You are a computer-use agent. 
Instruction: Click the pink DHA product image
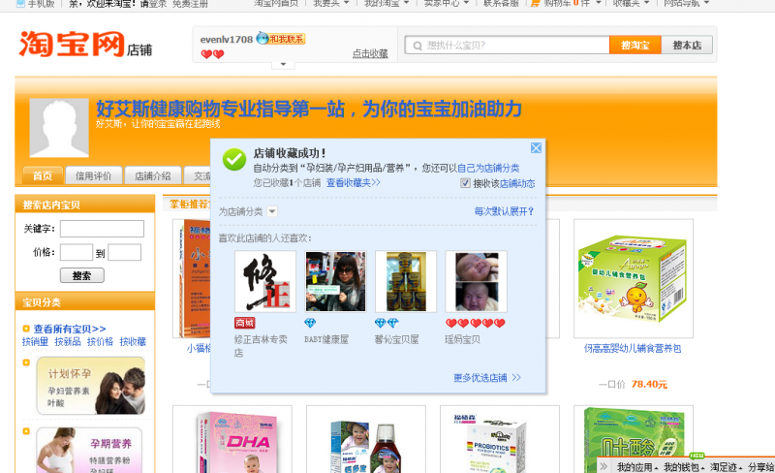coord(232,440)
